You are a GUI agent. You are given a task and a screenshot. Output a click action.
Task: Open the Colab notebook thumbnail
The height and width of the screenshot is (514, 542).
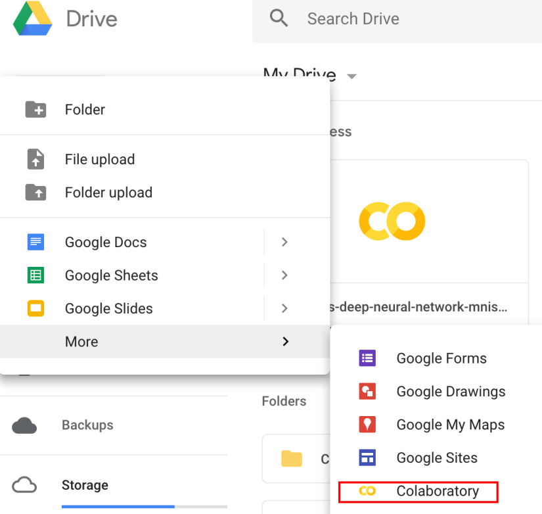point(392,221)
